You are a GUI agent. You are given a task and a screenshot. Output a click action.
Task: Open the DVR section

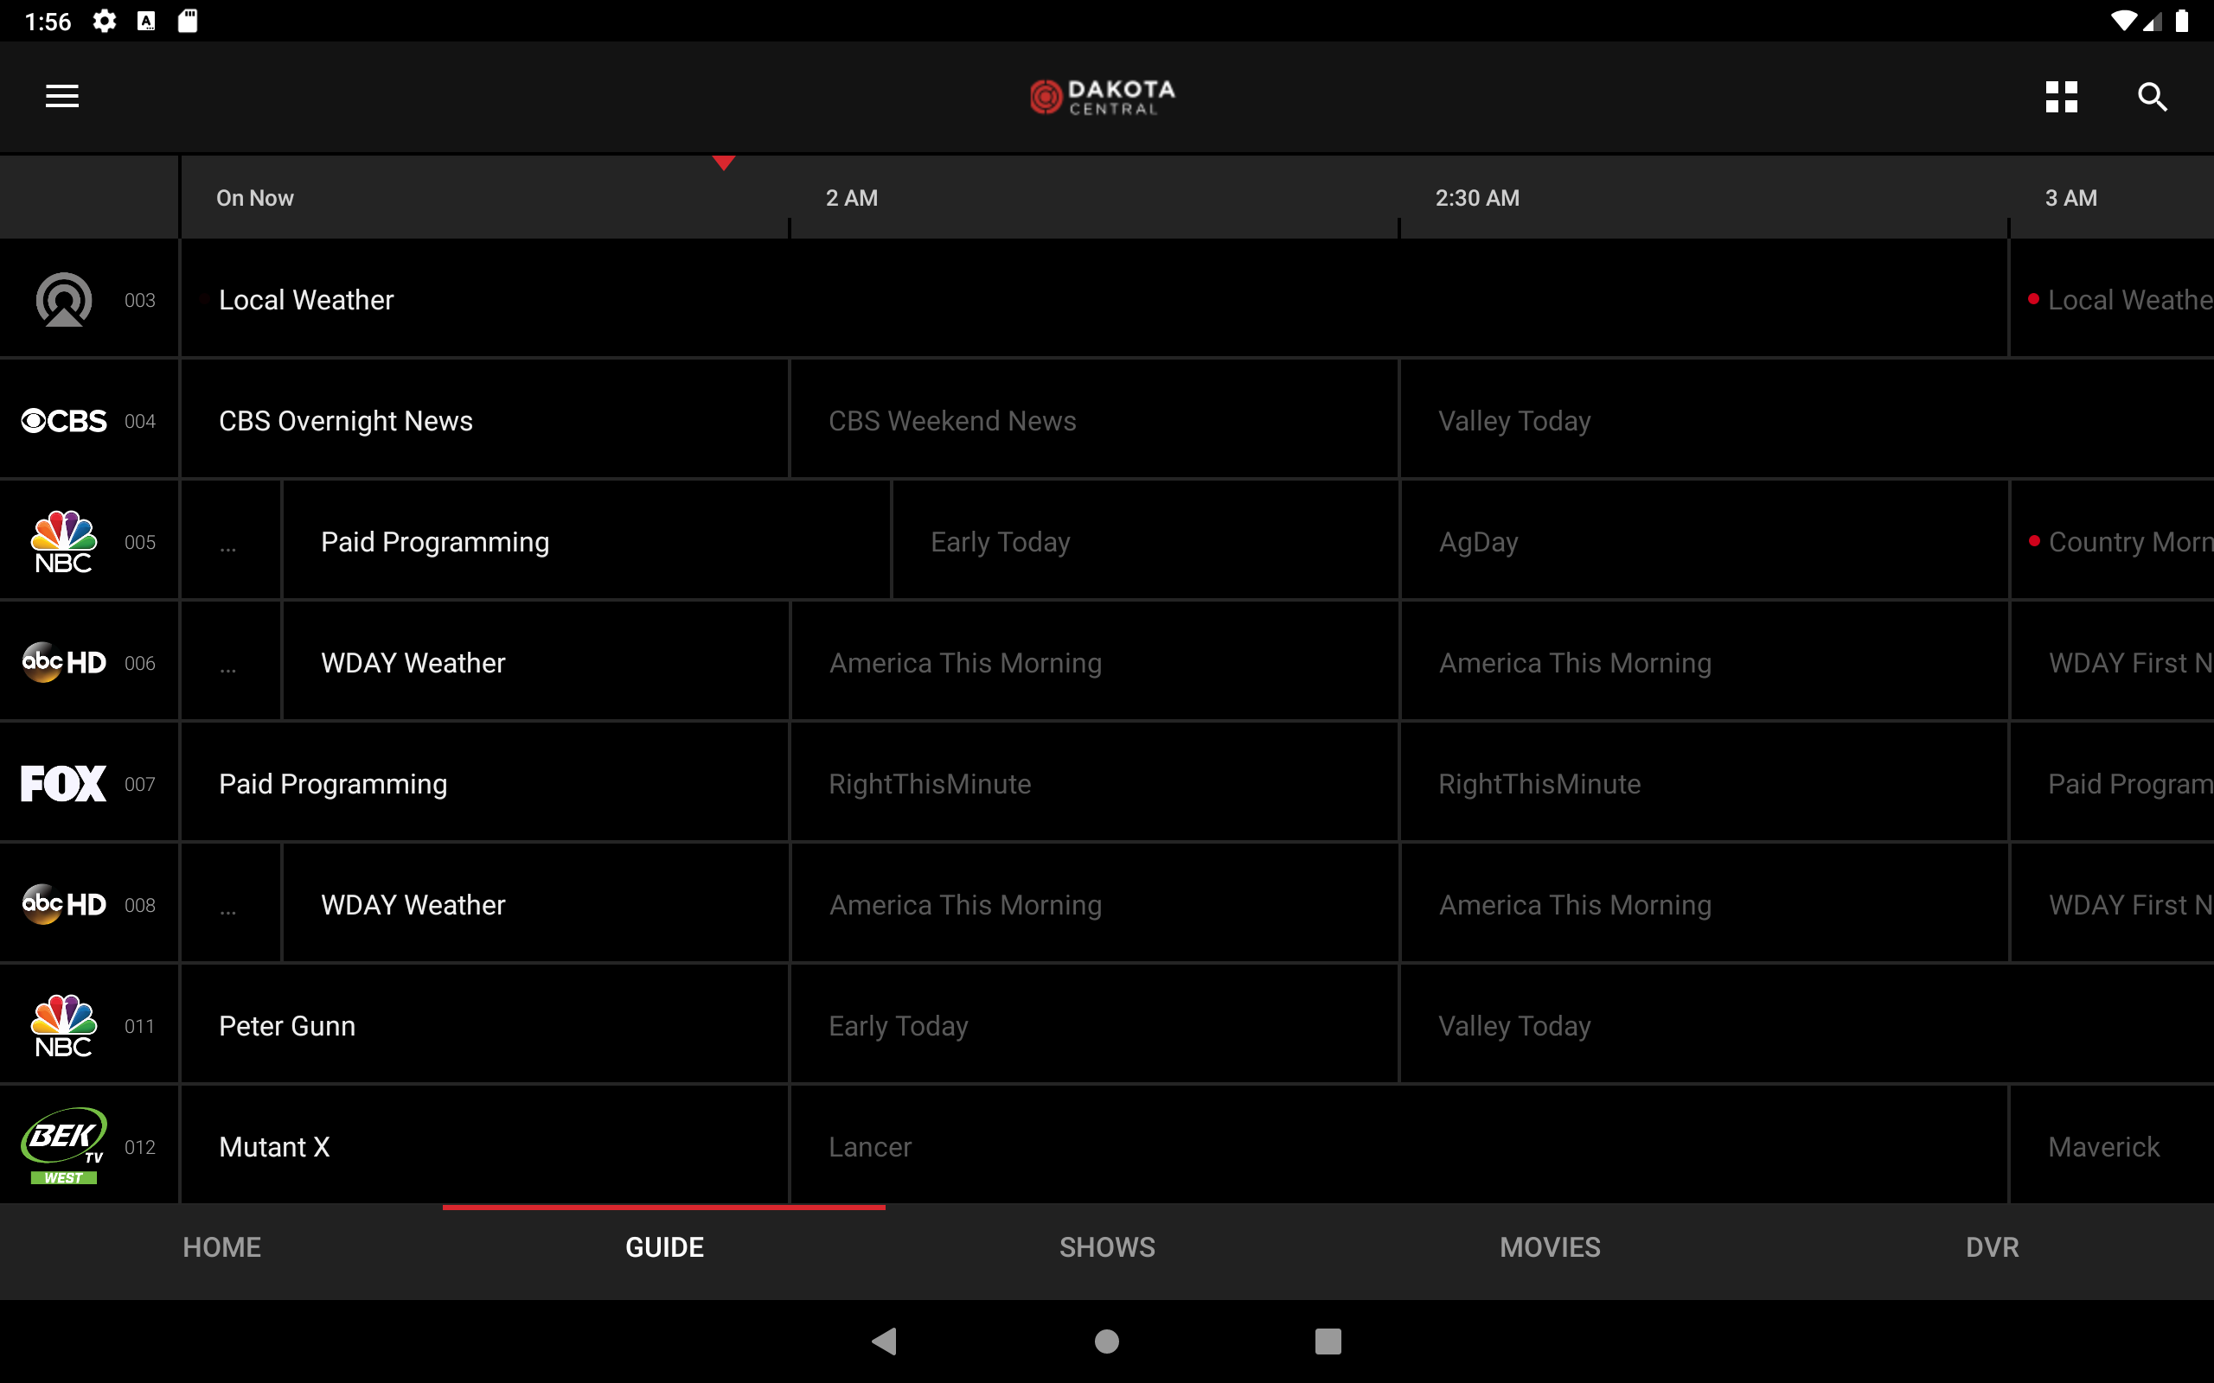(1992, 1246)
